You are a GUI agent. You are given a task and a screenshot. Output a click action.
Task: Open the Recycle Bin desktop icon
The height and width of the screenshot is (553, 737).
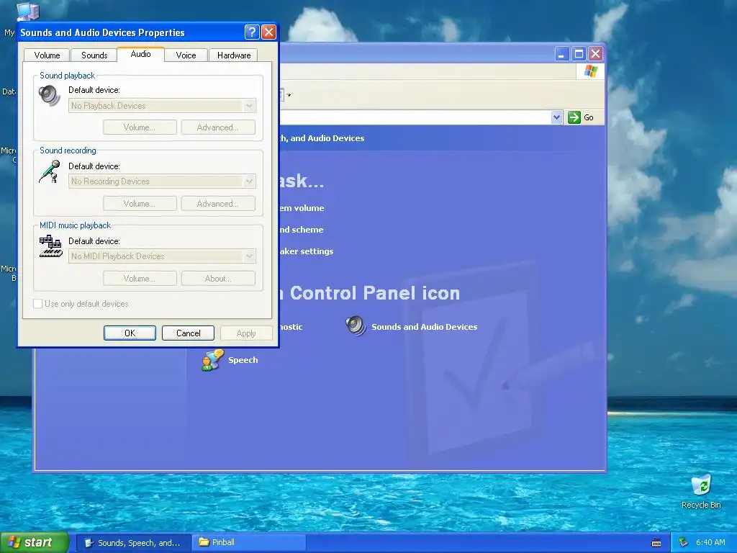click(x=701, y=491)
